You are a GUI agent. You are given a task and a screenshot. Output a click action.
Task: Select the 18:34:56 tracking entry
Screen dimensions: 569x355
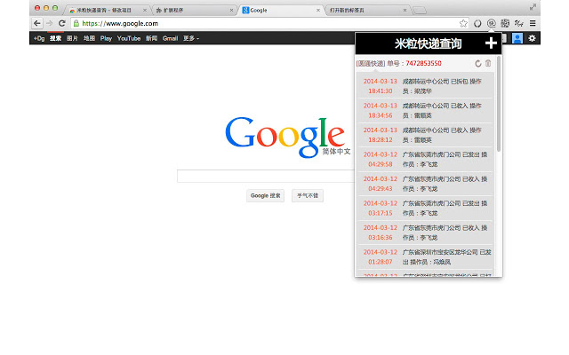[425, 110]
